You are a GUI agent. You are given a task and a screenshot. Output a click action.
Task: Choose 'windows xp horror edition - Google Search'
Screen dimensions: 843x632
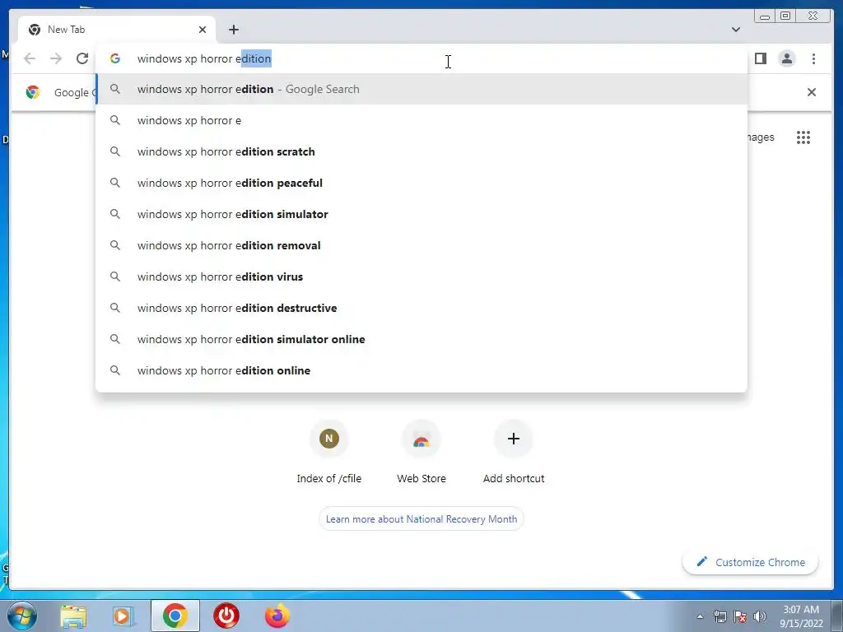[421, 89]
